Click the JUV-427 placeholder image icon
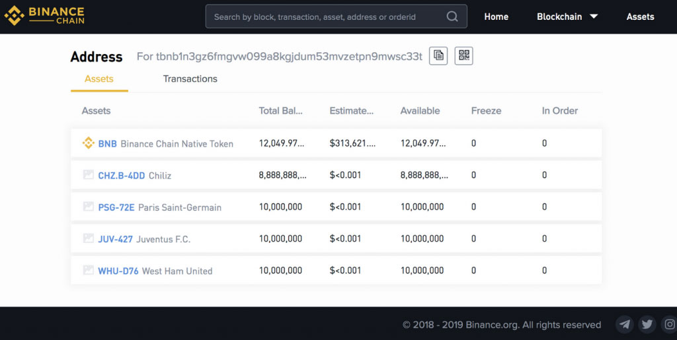This screenshot has width=677, height=340. click(89, 238)
